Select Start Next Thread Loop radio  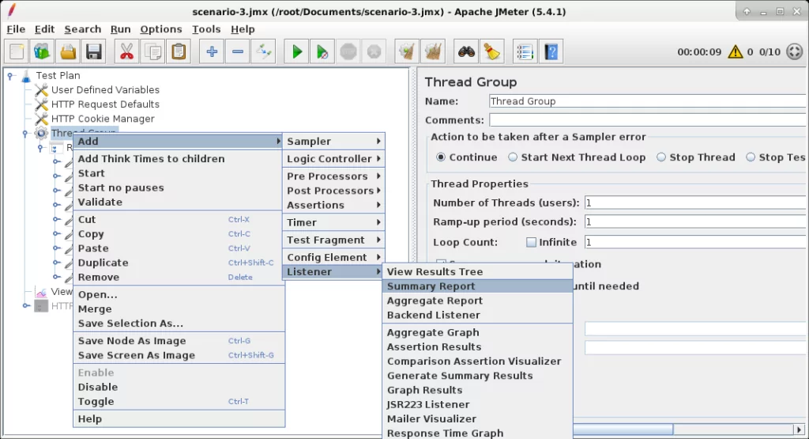512,157
